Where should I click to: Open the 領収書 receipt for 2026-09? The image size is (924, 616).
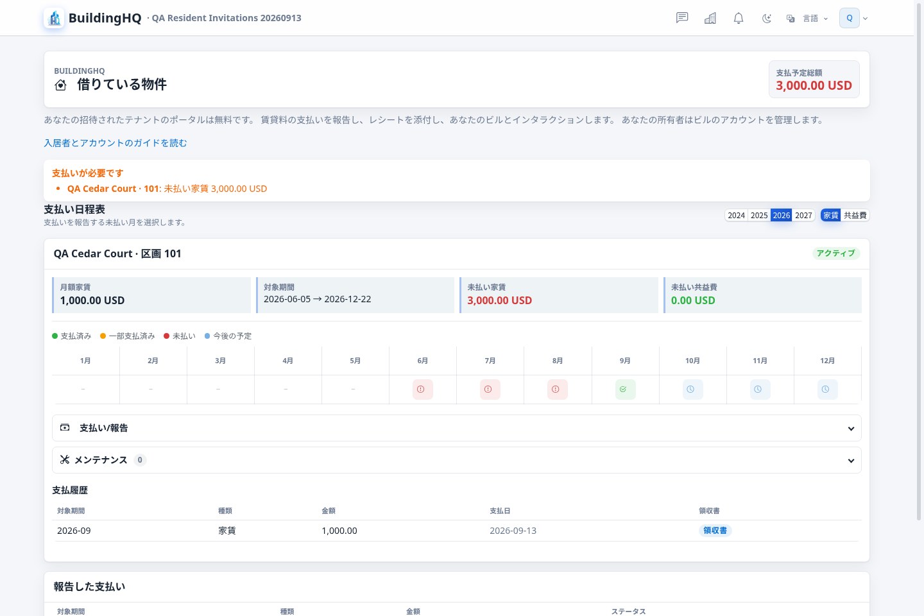tap(715, 531)
